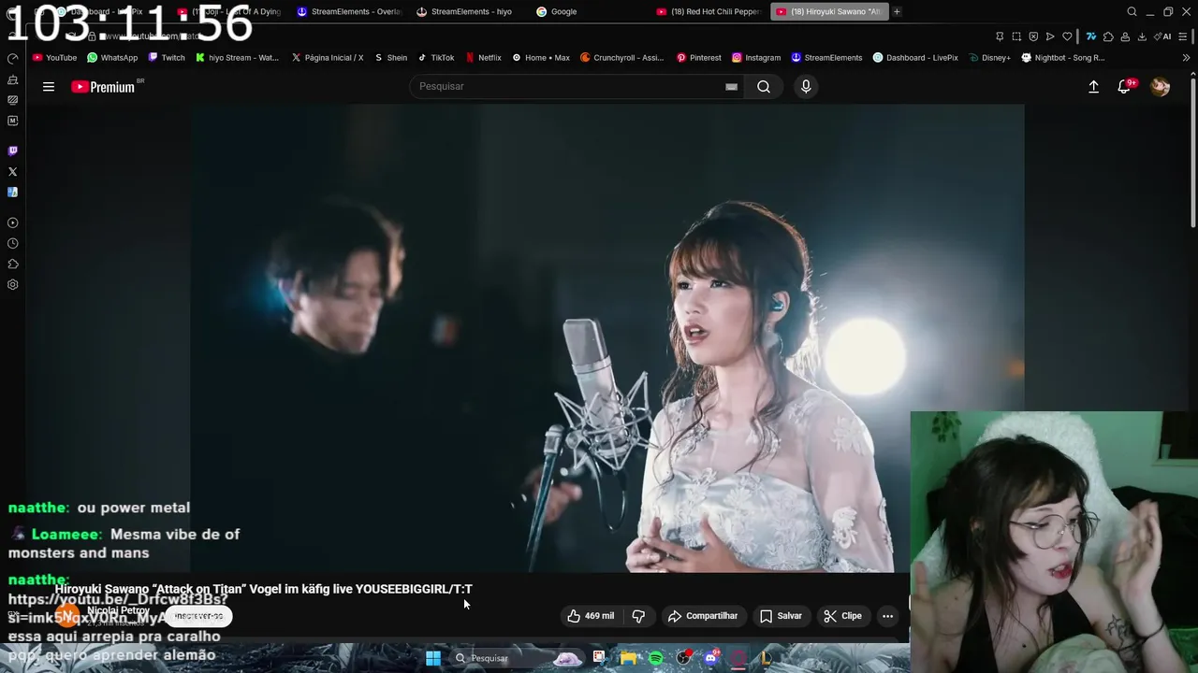Show more bookmarks with the double chevron
The image size is (1198, 673).
tap(1187, 58)
